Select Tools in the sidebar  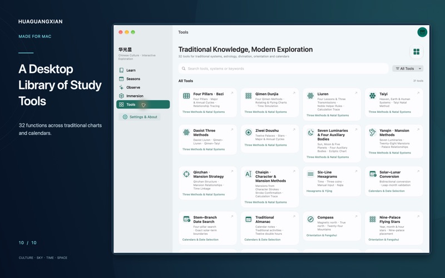click(143, 105)
